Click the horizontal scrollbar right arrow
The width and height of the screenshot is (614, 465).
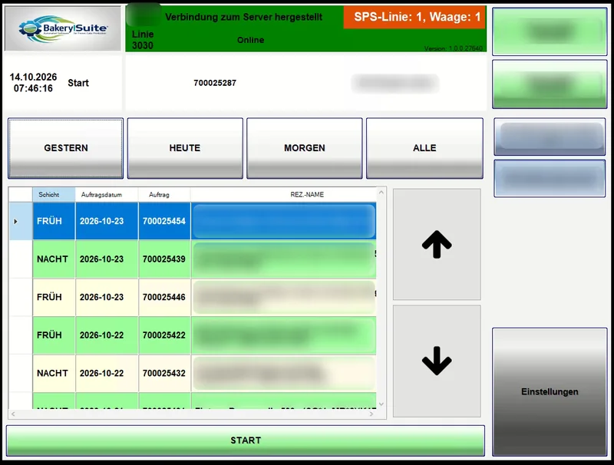pos(371,414)
